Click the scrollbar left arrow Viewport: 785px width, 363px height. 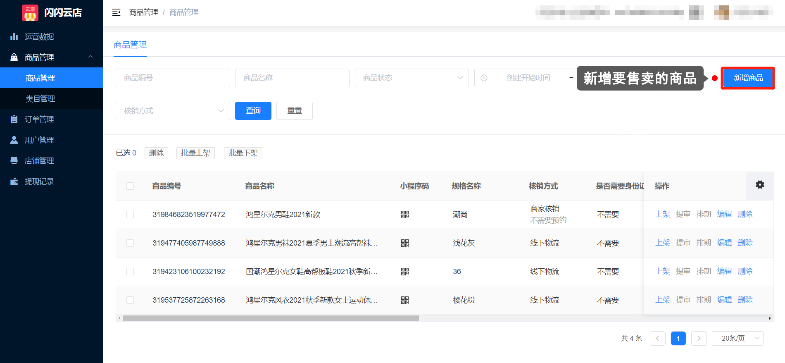[119, 318]
